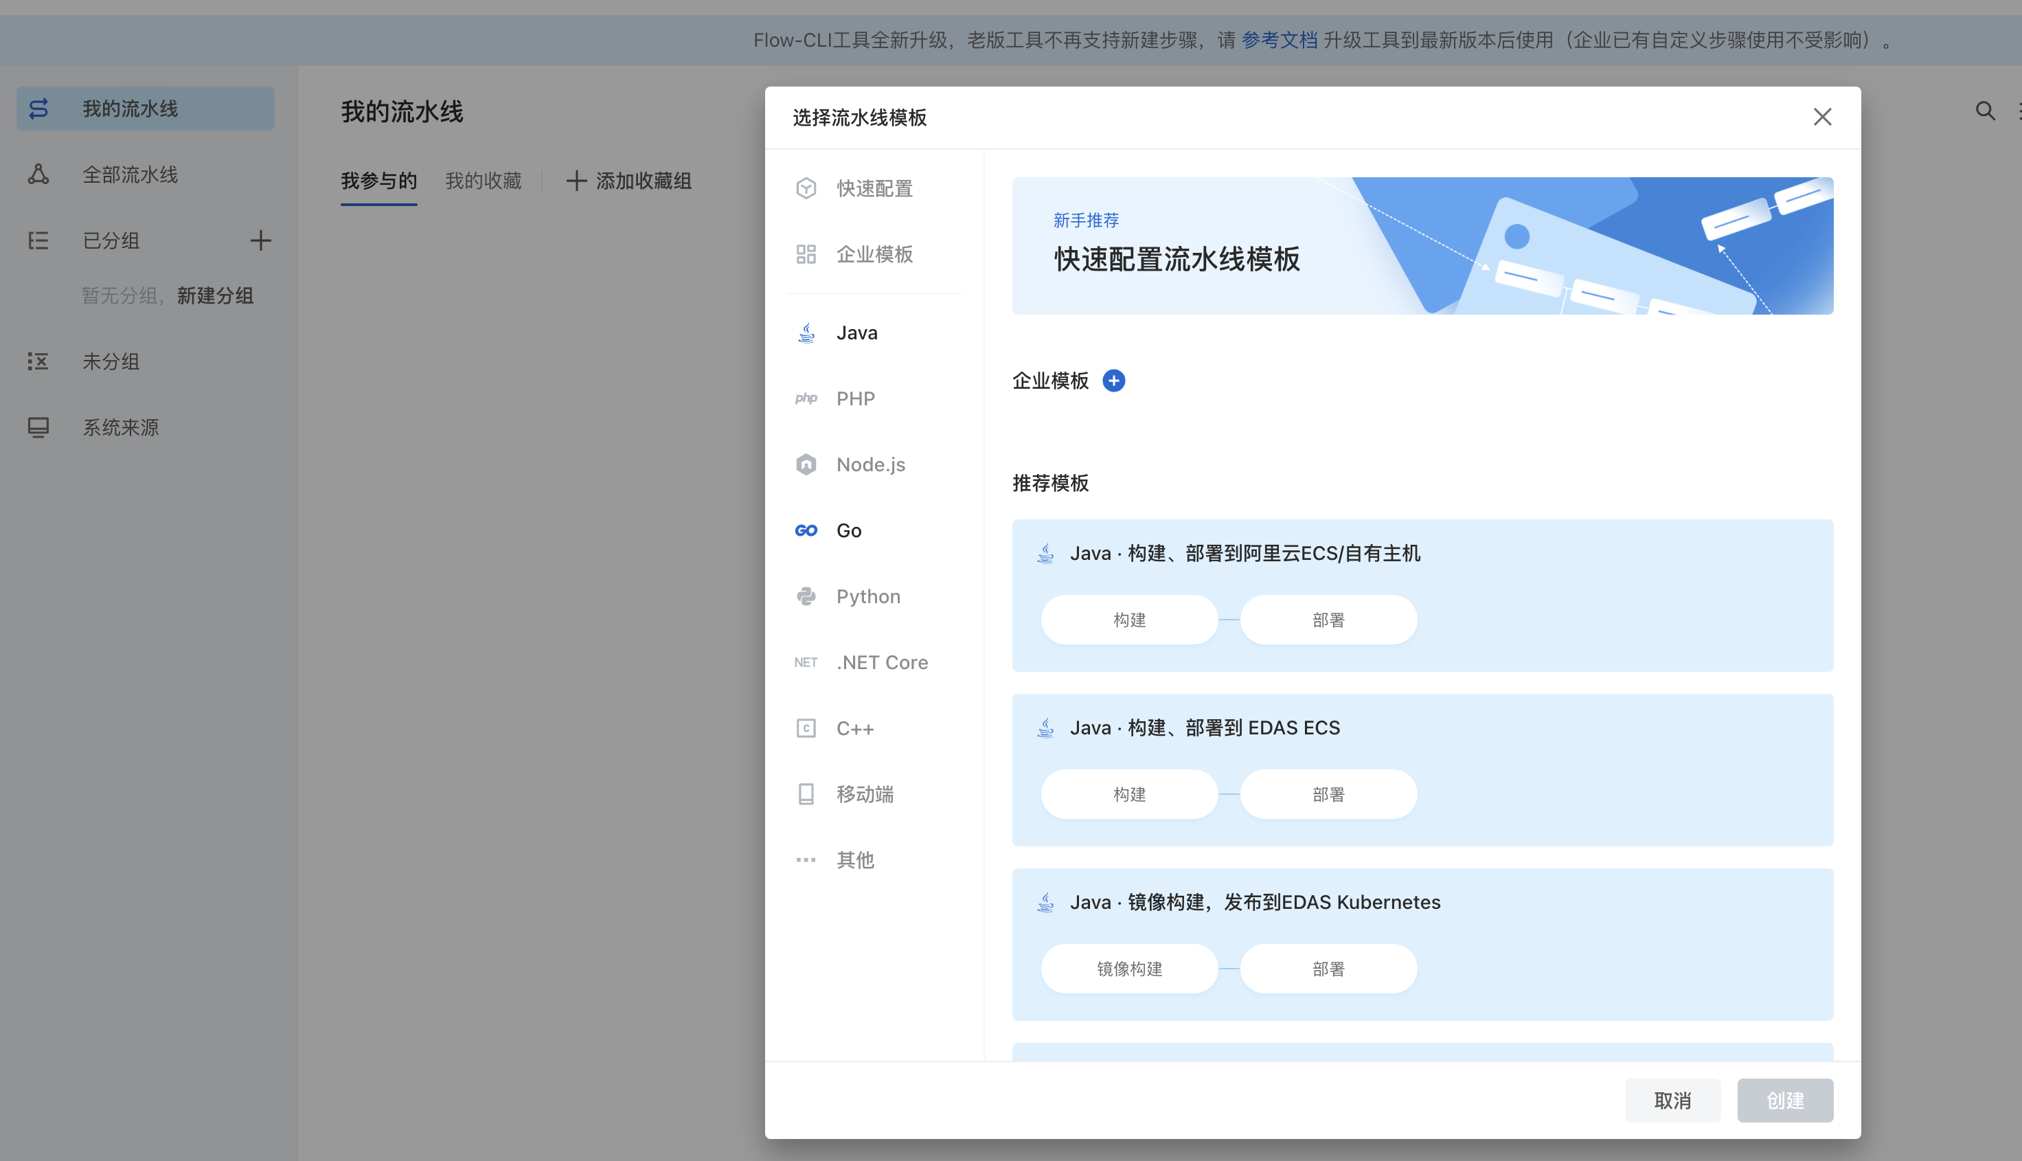Switch to the 我的收藏 tab

(x=483, y=181)
